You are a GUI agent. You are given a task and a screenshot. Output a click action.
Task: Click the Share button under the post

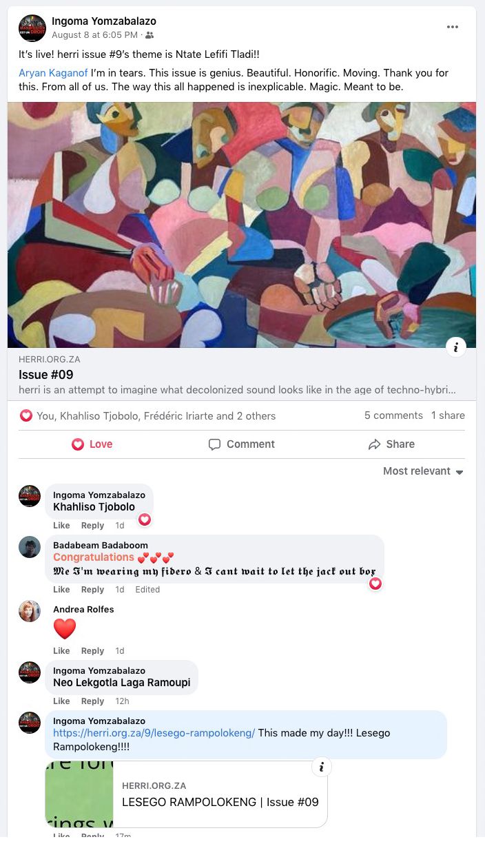click(x=391, y=444)
